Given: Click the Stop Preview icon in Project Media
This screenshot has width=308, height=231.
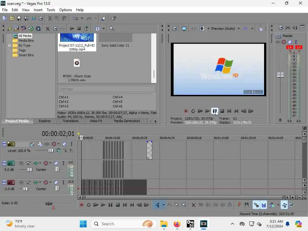Looking at the screenshot, I should pos(79,29).
